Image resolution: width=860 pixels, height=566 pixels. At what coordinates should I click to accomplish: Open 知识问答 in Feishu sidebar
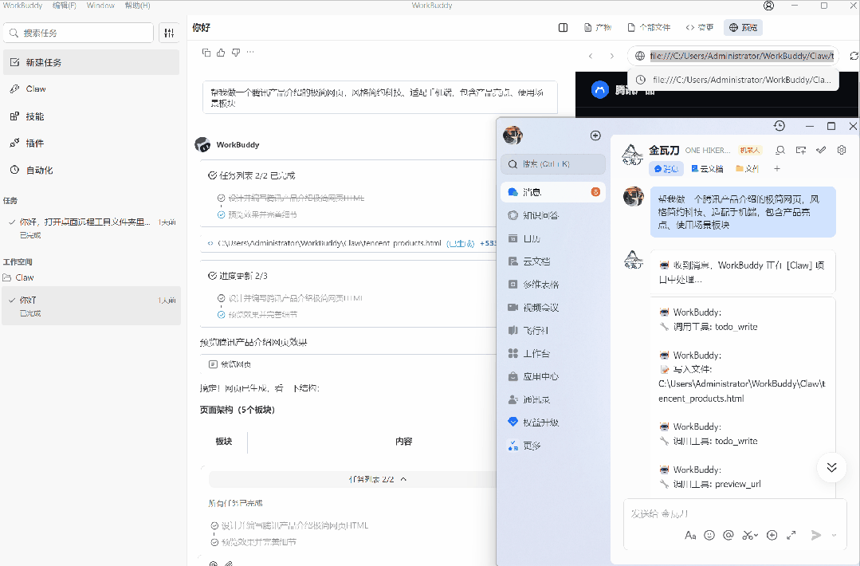click(x=553, y=215)
